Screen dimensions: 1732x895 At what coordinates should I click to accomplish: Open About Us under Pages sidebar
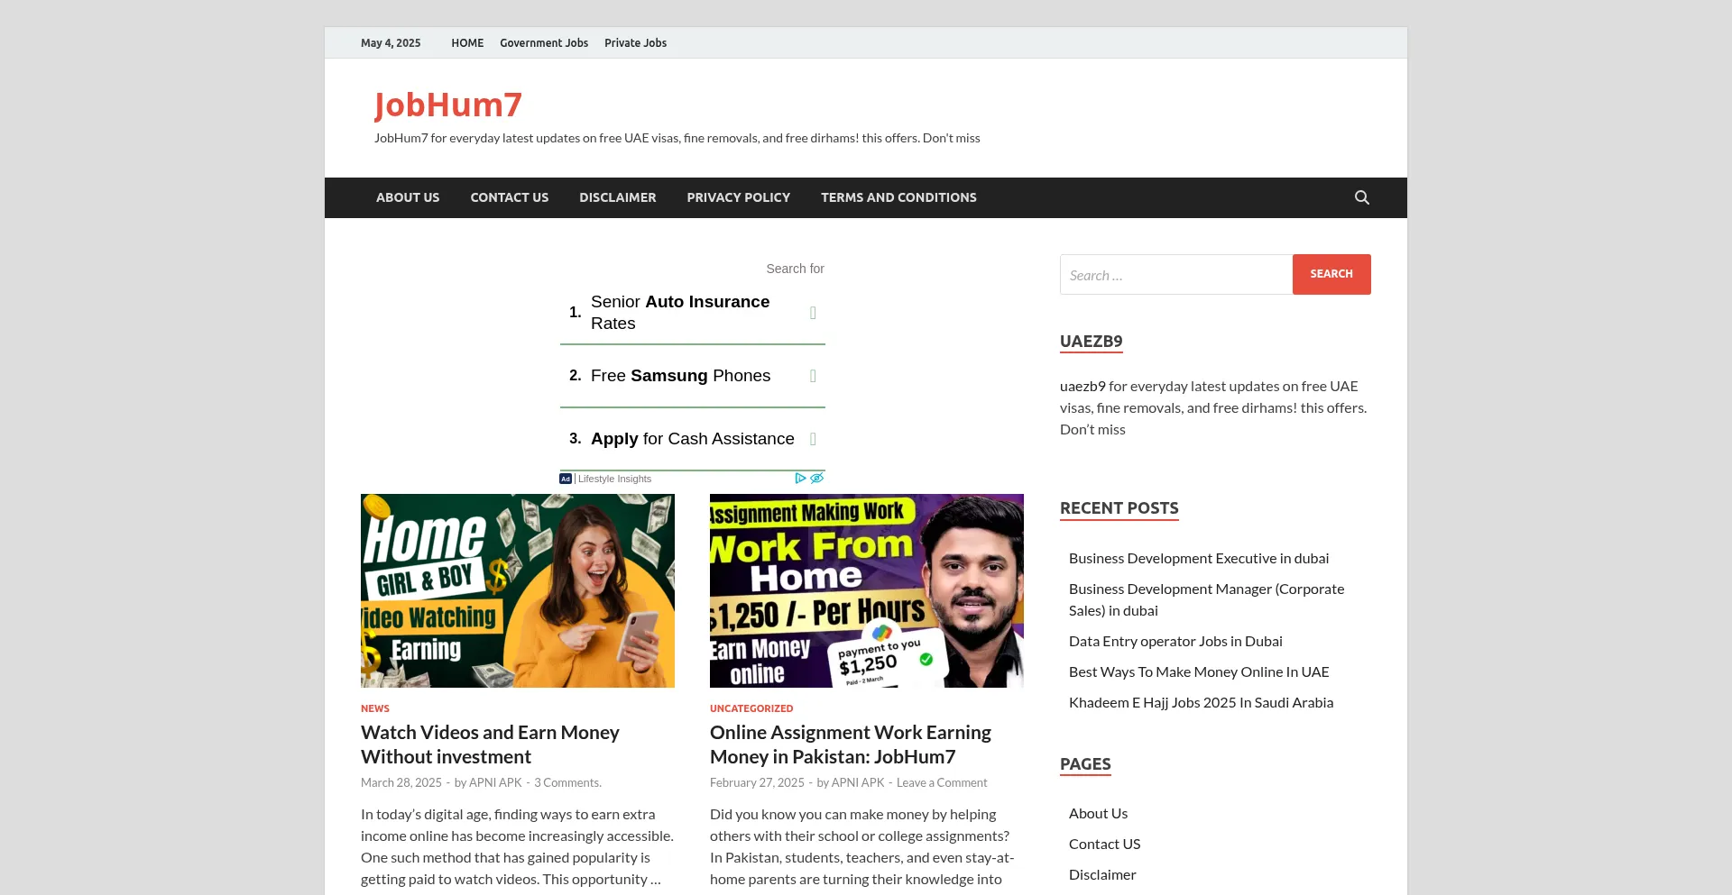point(1098,813)
